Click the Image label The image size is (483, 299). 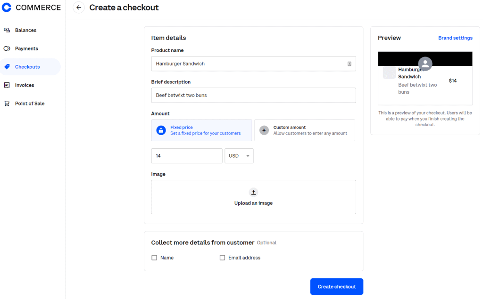click(x=158, y=174)
